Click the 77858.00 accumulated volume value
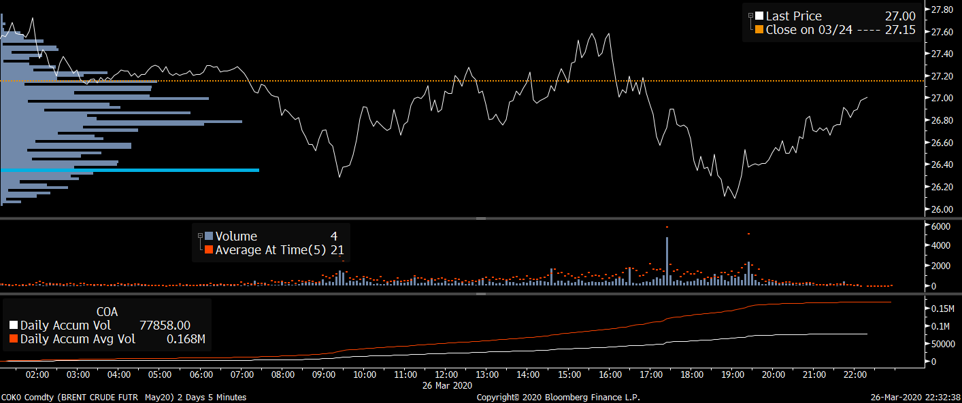962x403 pixels. (165, 326)
